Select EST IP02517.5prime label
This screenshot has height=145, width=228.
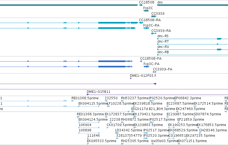coord(162,120)
